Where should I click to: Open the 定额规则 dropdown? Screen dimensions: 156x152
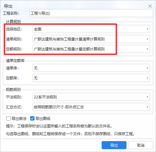coord(91,49)
